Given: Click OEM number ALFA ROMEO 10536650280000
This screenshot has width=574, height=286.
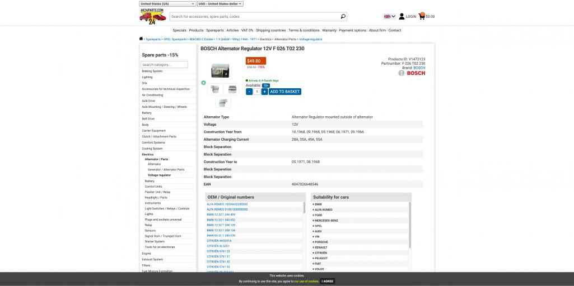Looking at the screenshot, I should 227,204.
